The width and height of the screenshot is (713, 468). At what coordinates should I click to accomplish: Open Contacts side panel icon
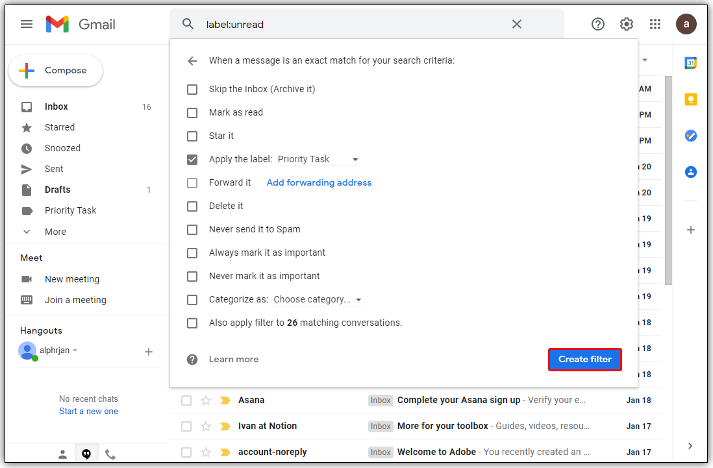(690, 172)
